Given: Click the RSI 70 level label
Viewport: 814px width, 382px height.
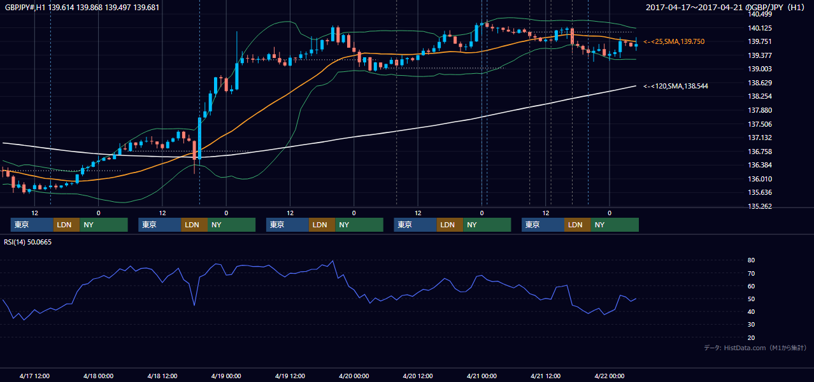Looking at the screenshot, I should tap(752, 273).
